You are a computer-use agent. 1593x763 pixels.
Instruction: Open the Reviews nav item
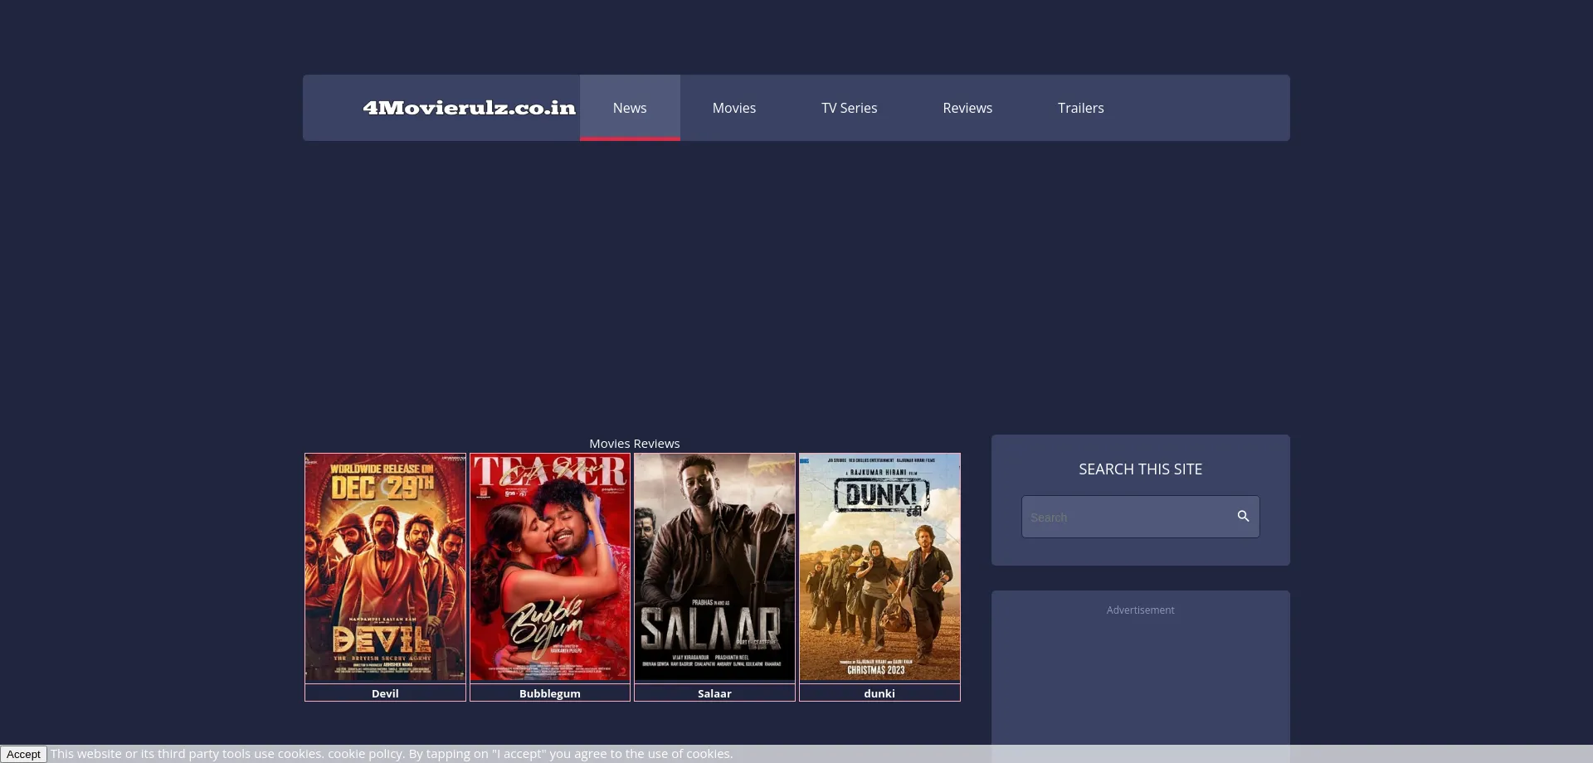(x=967, y=108)
